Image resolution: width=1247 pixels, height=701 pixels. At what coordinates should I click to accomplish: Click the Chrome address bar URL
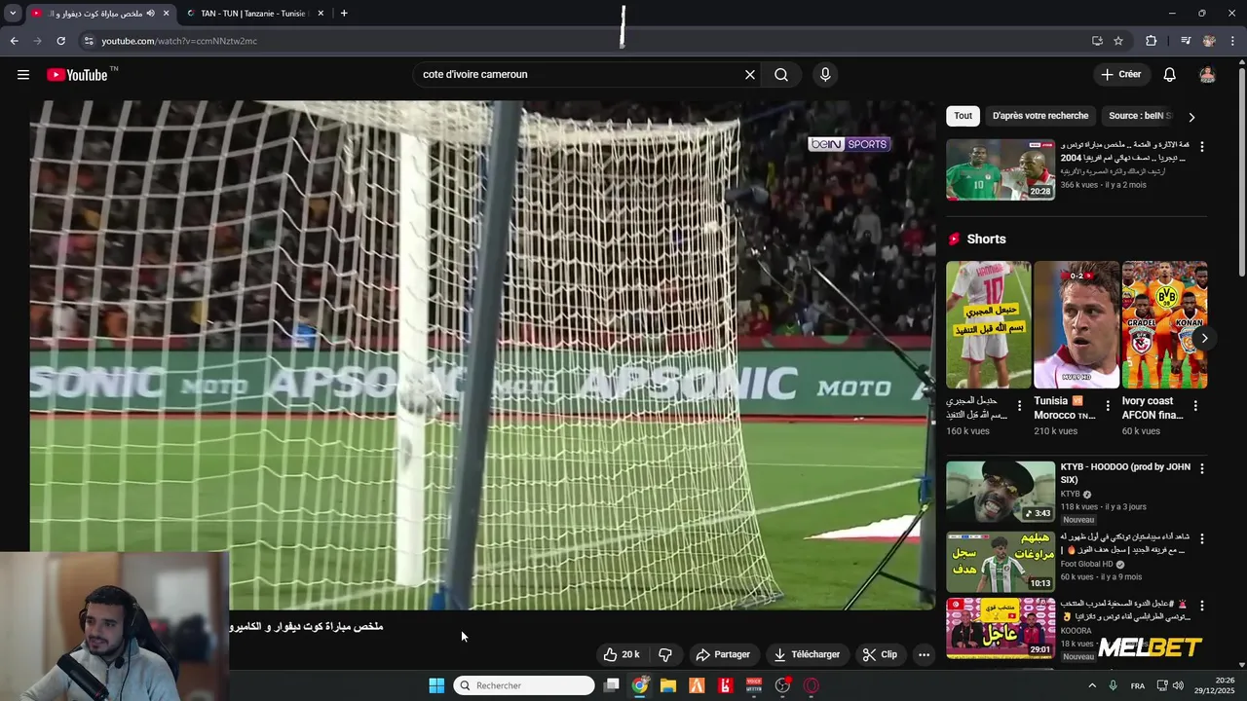(179, 41)
